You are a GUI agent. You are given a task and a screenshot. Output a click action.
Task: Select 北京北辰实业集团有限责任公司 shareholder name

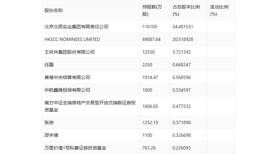pos(76,27)
